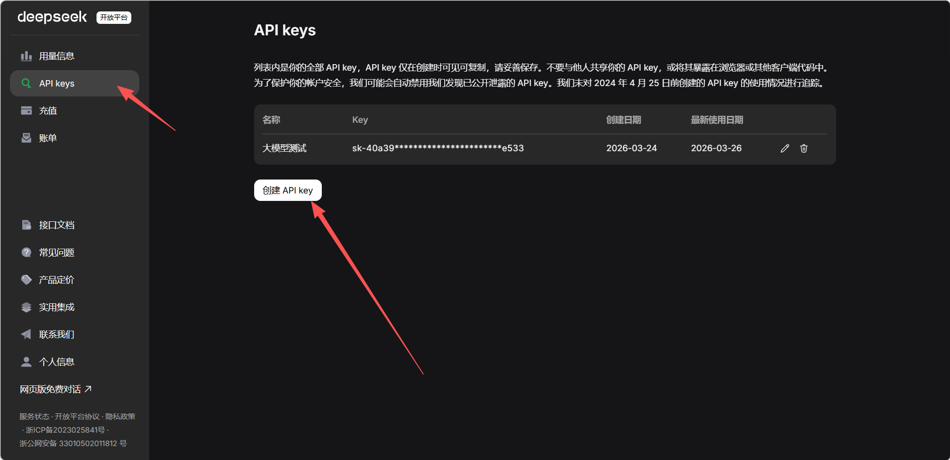
Task: Click the Key column header
Action: pos(360,120)
